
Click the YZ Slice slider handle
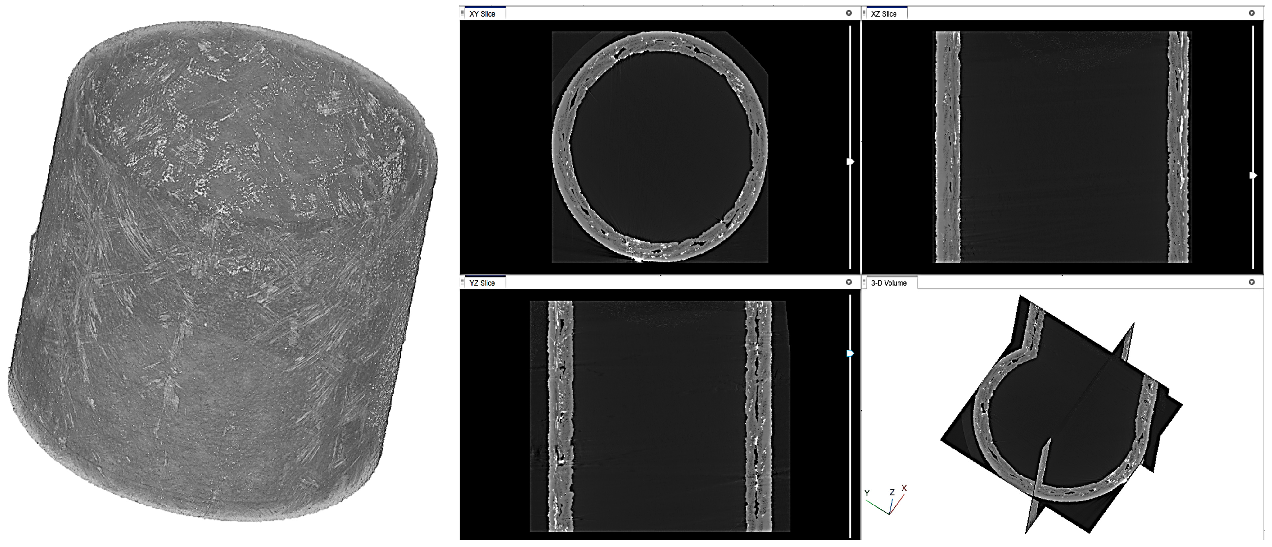pyautogui.click(x=850, y=353)
